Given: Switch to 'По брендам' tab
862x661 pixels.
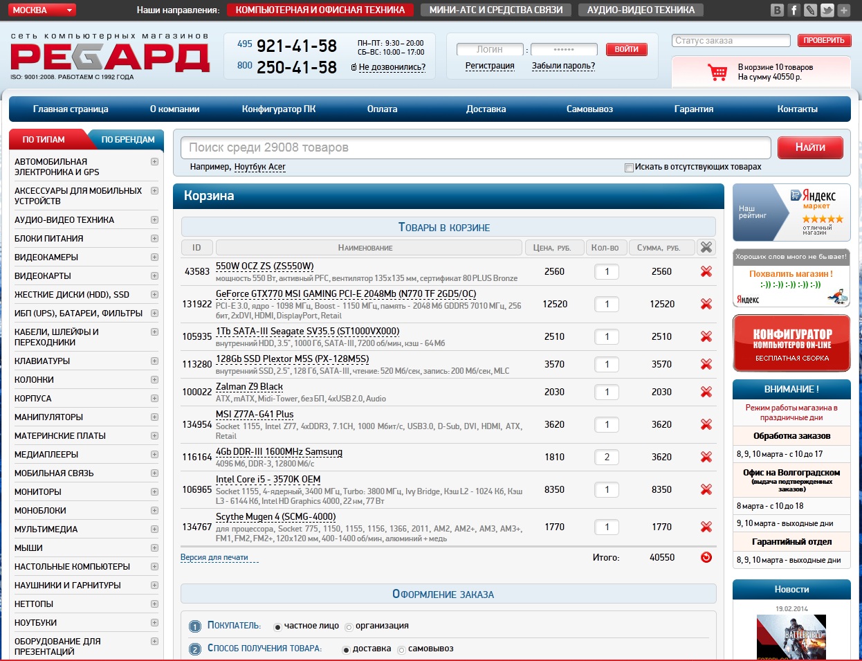Looking at the screenshot, I should pyautogui.click(x=128, y=139).
